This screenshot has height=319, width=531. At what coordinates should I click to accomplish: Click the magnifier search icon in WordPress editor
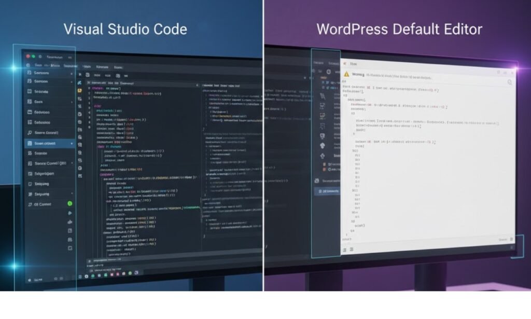click(510, 82)
